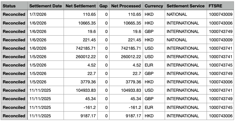Image resolution: width=235 pixels, height=121 pixels.
Task: Sort by the Status column header
Action: tap(14, 6)
